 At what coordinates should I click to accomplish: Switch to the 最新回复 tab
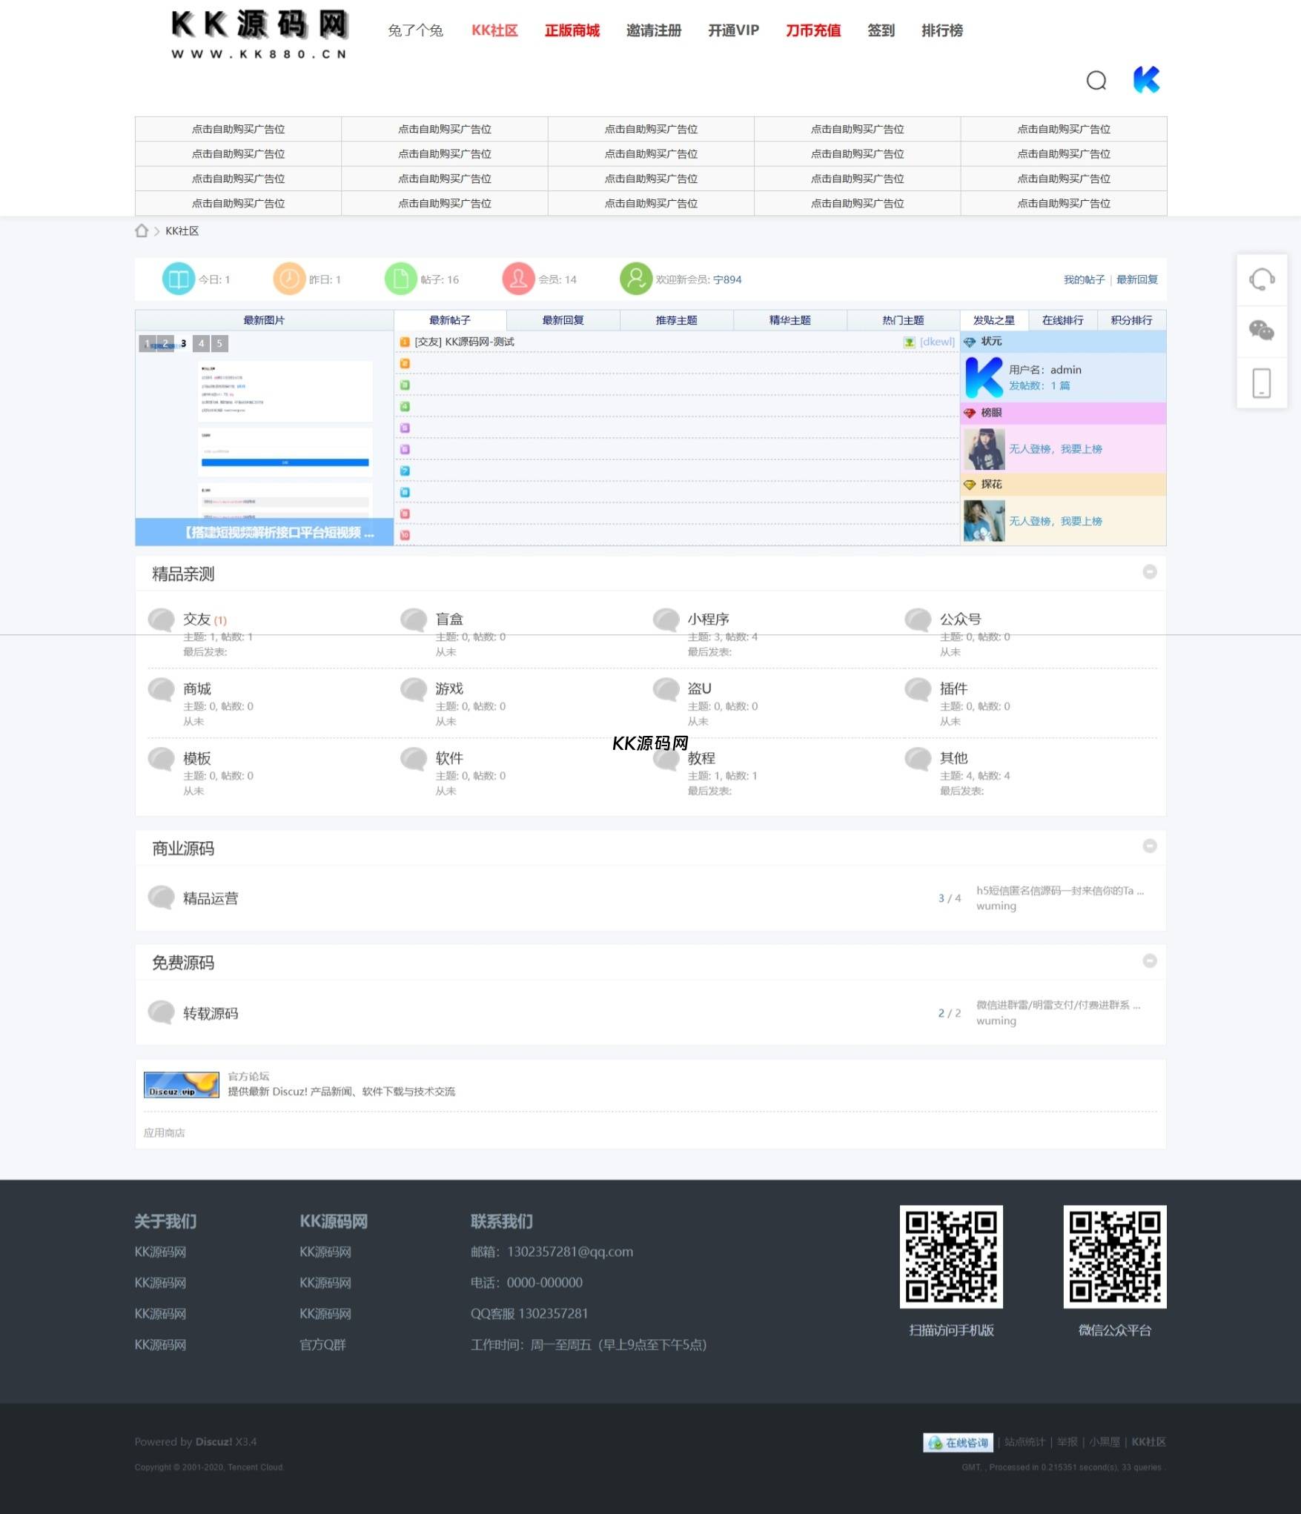click(x=563, y=320)
